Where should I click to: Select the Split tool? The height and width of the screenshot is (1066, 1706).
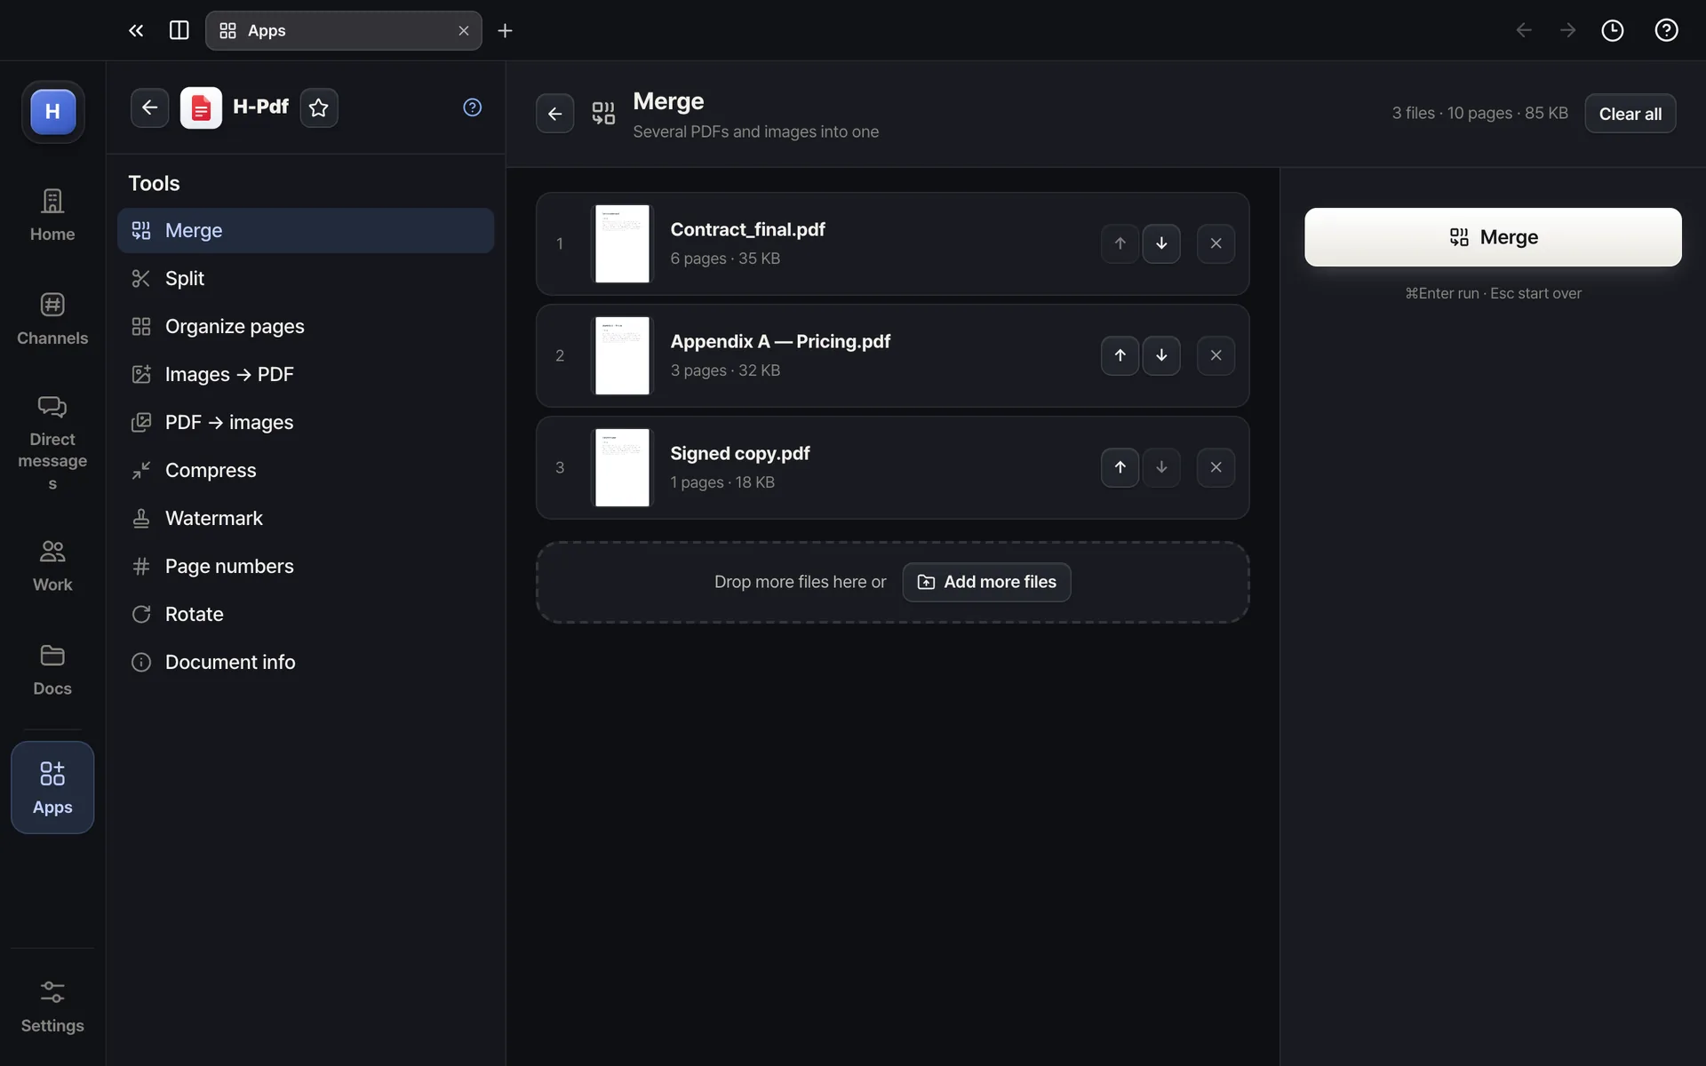click(306, 278)
